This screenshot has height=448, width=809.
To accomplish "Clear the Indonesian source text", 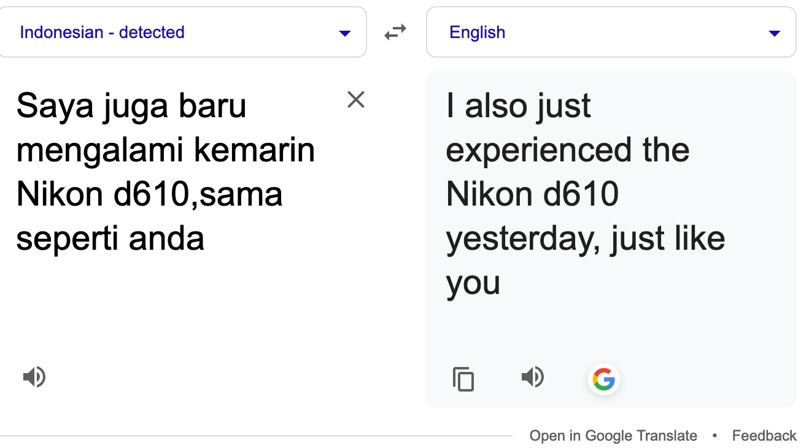I will [356, 99].
